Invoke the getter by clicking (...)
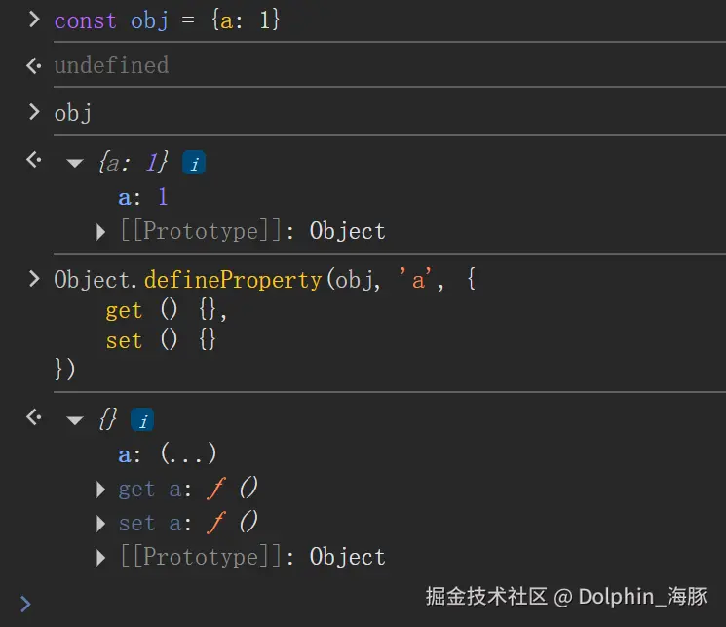This screenshot has width=726, height=627. 188,454
